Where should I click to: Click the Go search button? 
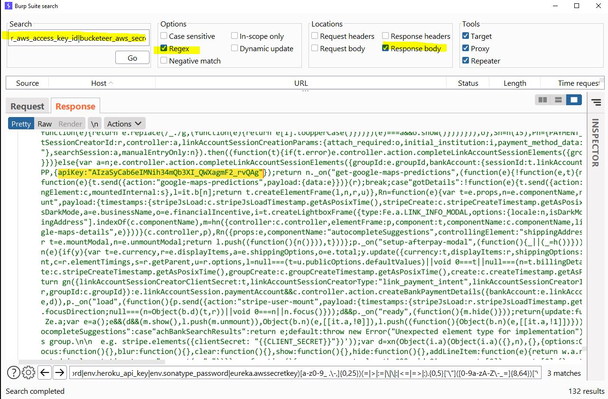coord(132,58)
